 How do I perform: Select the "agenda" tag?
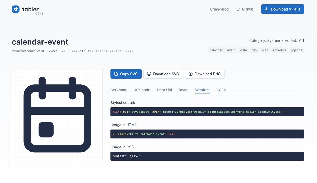(296, 50)
